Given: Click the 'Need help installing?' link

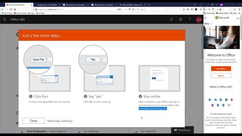Looking at the screenshot, I should click(x=60, y=121).
